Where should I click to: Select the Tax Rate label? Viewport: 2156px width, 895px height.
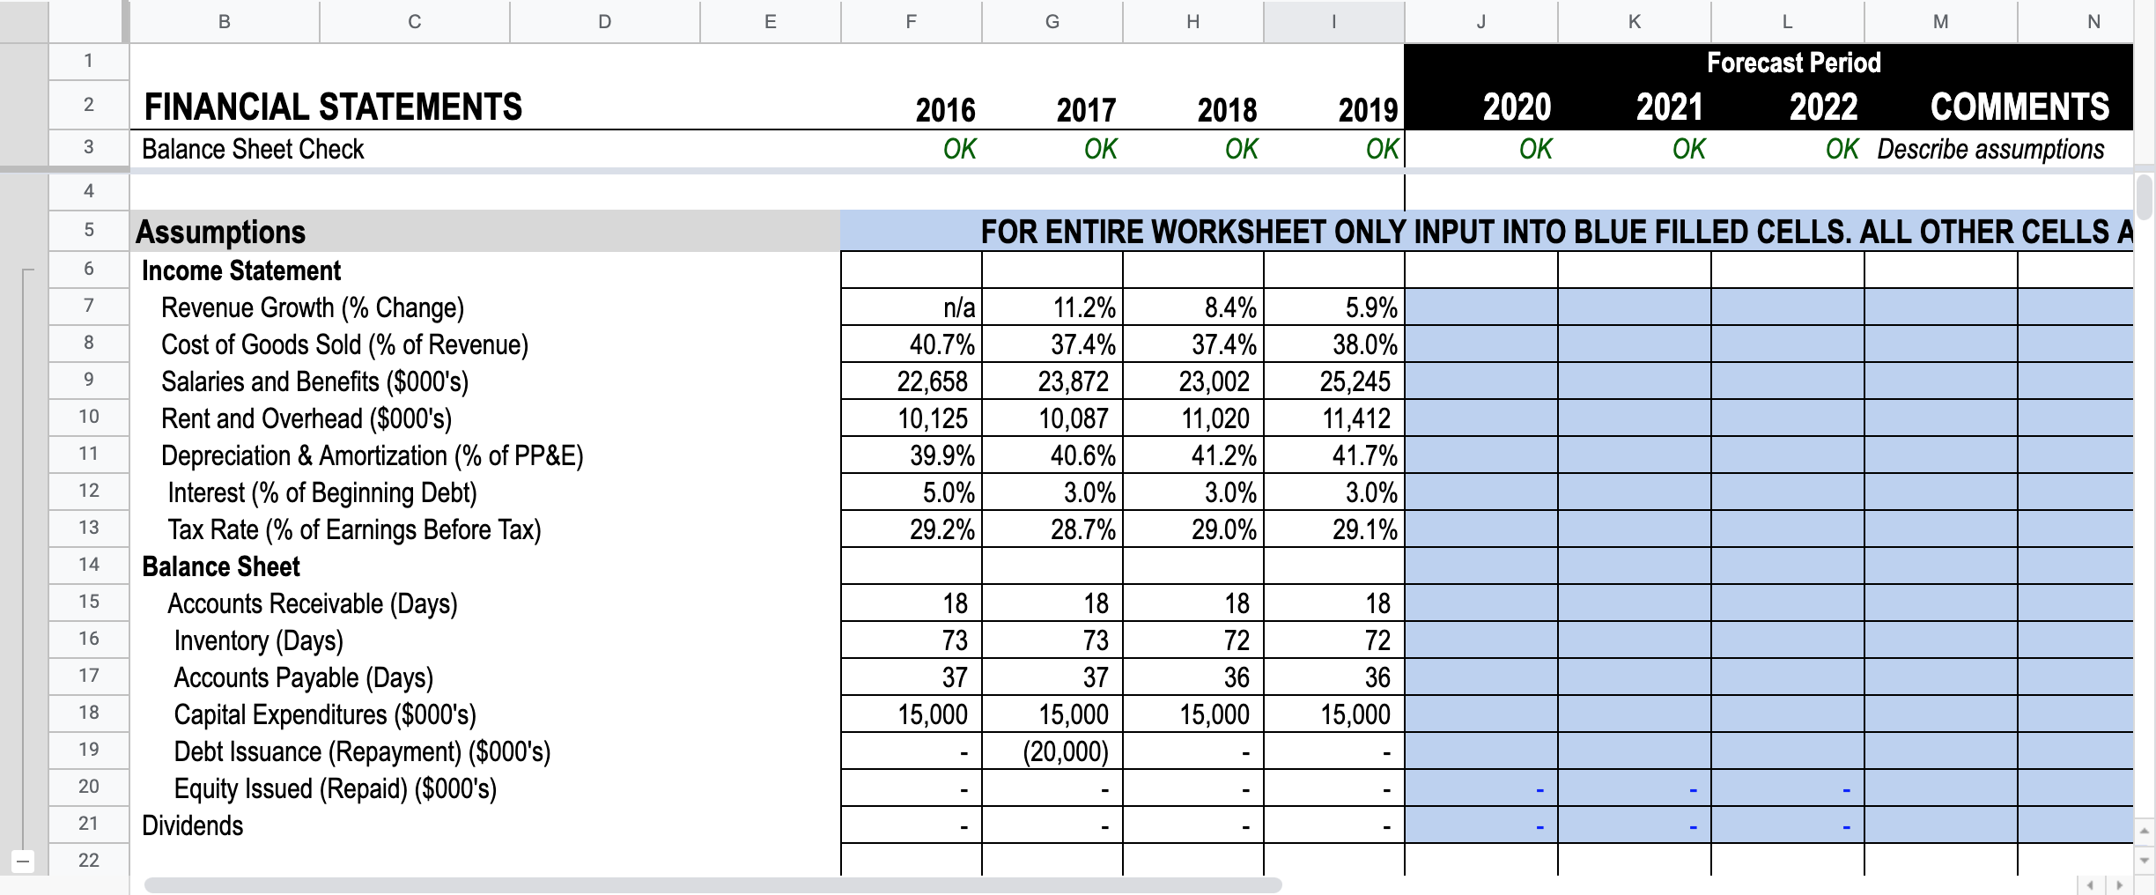point(354,529)
